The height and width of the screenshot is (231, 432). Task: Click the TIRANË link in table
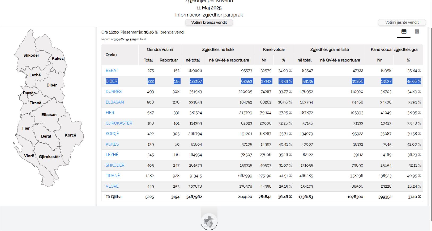point(113,176)
